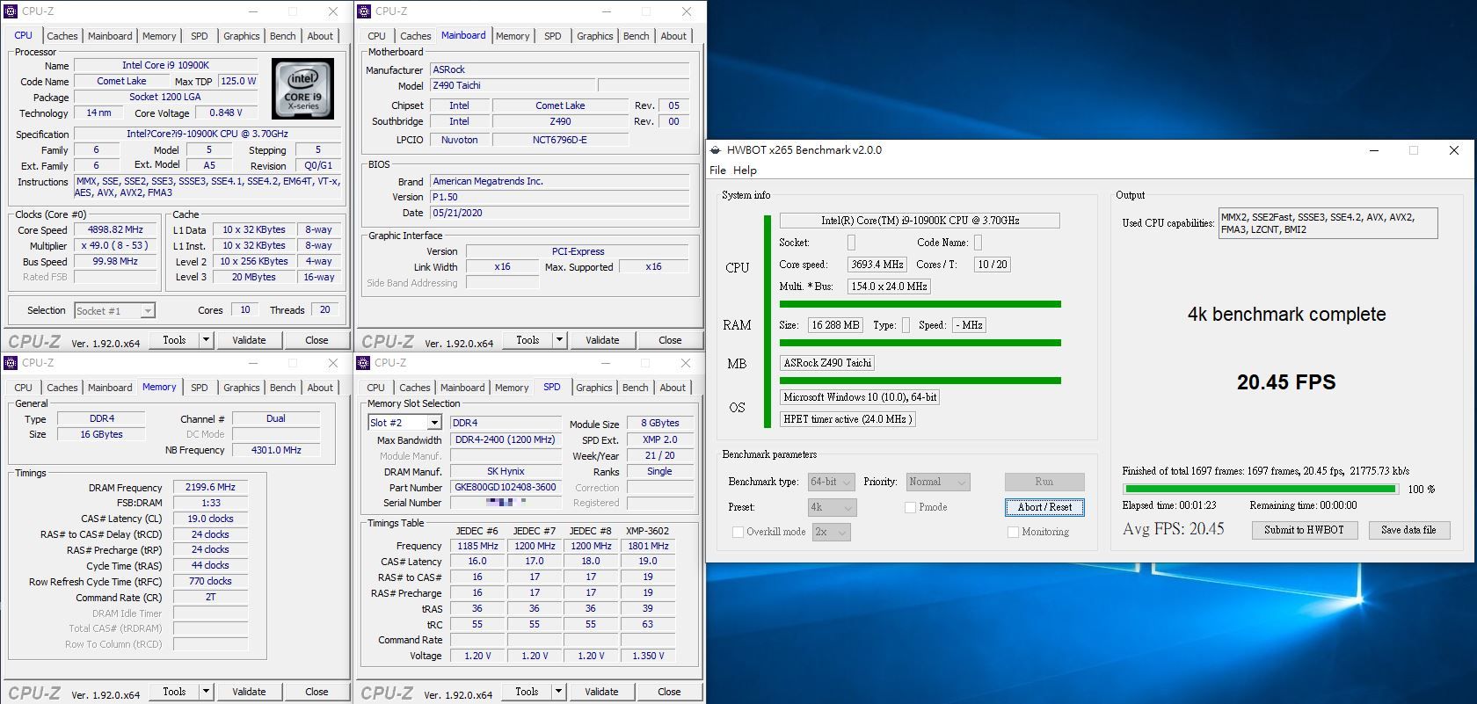This screenshot has width=1477, height=704.
Task: Open the Tools dropdown arrow in the SPD tab window
Action: point(558,692)
